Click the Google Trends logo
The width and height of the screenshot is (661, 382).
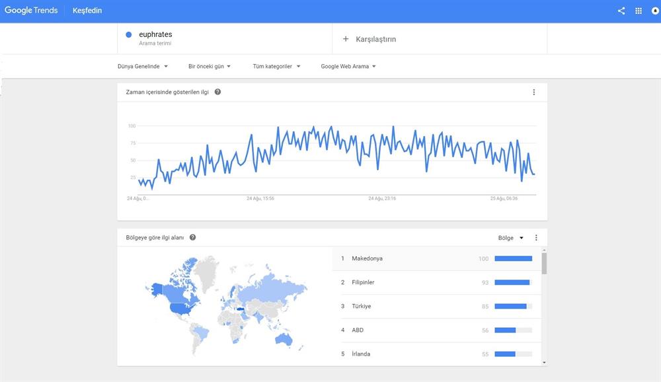31,11
